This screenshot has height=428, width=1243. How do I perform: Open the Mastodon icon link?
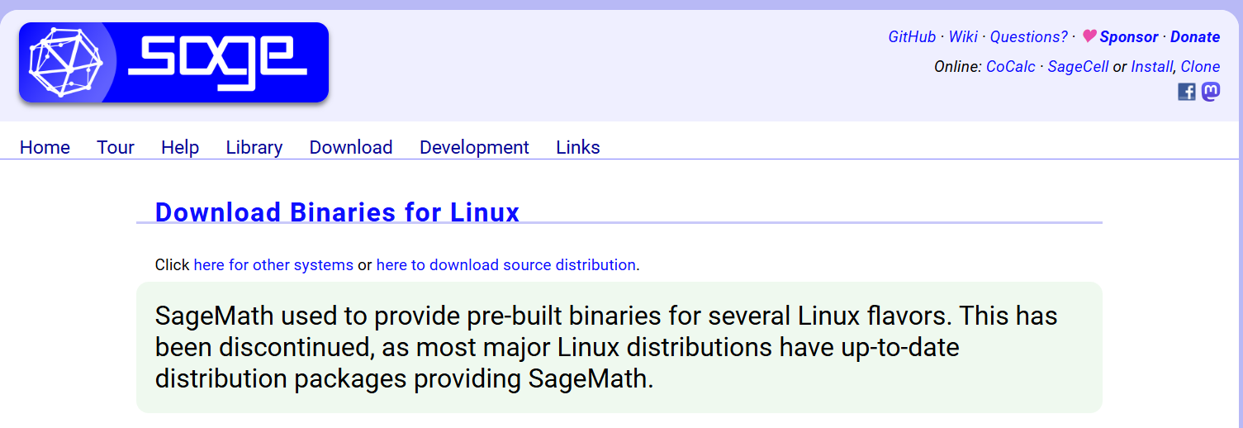click(1211, 92)
